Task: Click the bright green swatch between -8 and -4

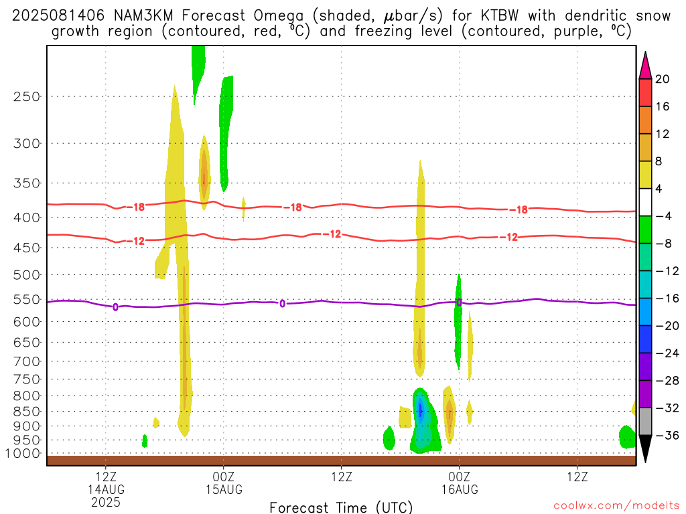Action: click(x=645, y=230)
